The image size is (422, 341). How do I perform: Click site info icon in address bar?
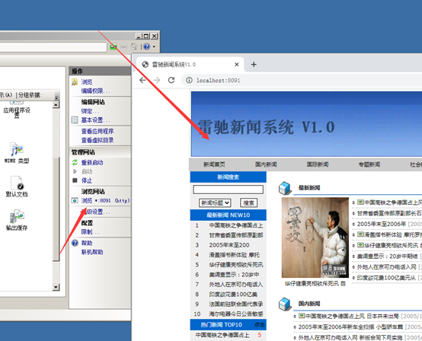point(189,80)
